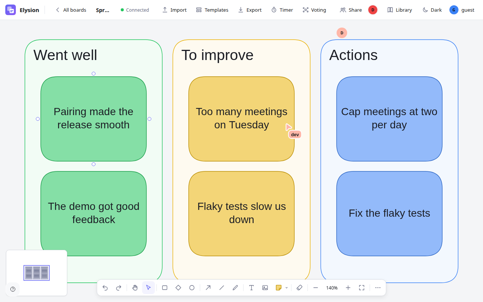Select the 'Too many meetings on Tuesday' note
Image resolution: width=483 pixels, height=302 pixels.
pyautogui.click(x=241, y=119)
